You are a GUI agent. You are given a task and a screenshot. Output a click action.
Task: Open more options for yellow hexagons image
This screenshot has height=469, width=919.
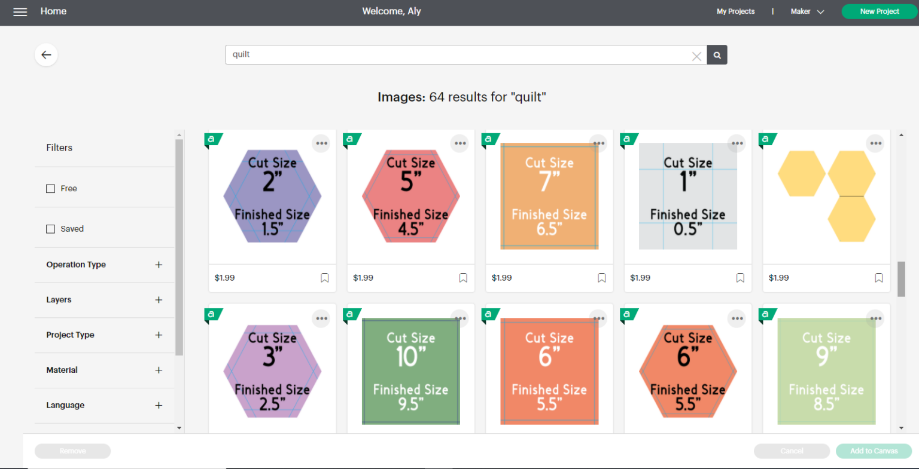(876, 143)
